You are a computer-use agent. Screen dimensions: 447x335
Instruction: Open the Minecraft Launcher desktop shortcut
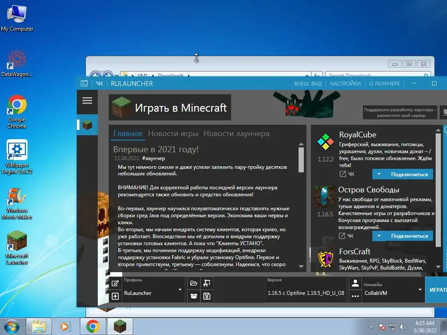[x=17, y=248]
